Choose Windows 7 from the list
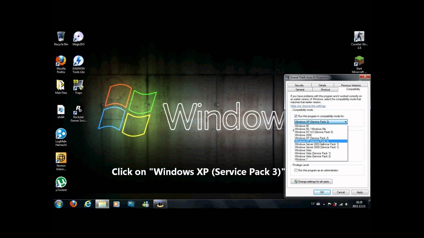The width and height of the screenshot is (424, 238). [x=321, y=159]
